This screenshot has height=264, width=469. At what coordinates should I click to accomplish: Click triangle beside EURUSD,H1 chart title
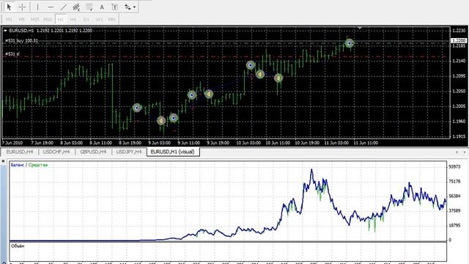pyautogui.click(x=5, y=31)
